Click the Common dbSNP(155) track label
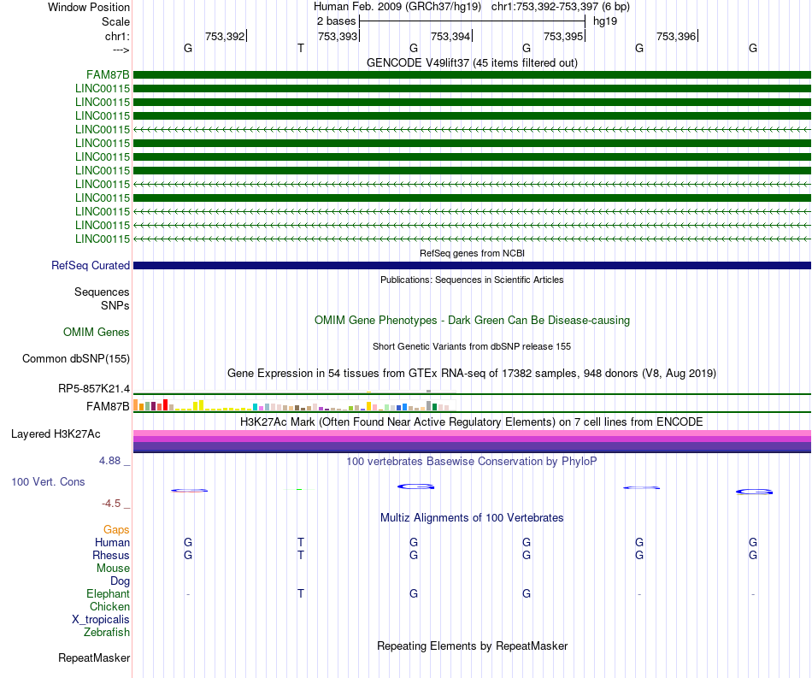Image resolution: width=812 pixels, height=678 pixels. point(75,359)
